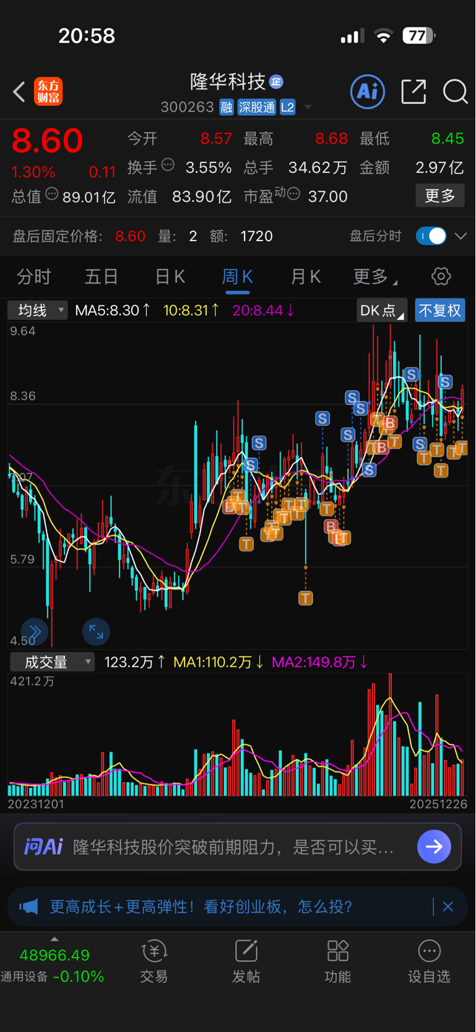Open the 东方财富 logo icon

coord(48,92)
